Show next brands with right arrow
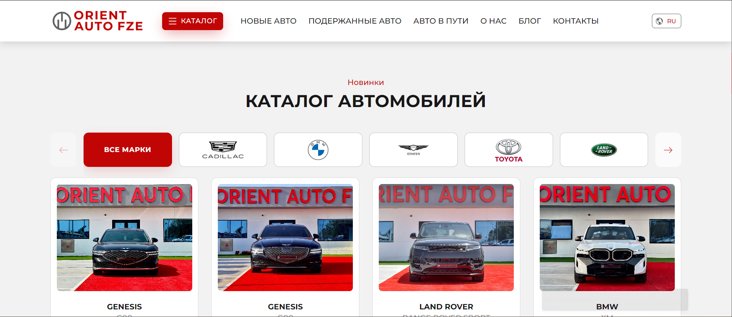 click(668, 150)
